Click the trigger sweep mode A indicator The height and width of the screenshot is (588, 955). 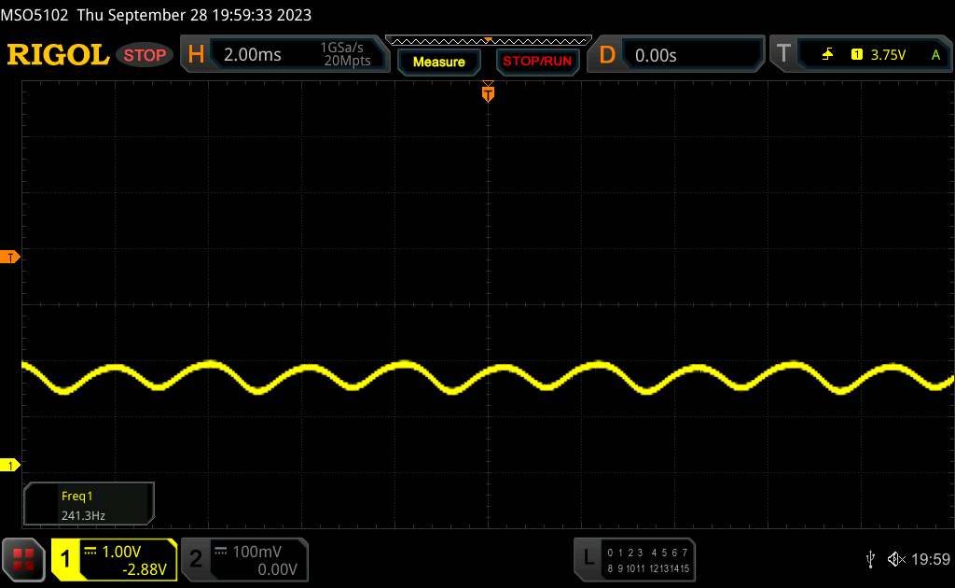tap(935, 55)
